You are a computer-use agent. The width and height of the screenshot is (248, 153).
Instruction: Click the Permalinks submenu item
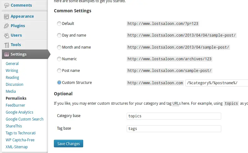(x=16, y=98)
